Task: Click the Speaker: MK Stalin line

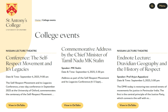Action: point(71,68)
